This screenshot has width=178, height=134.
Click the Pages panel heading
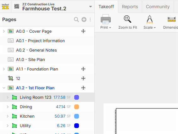click(9, 20)
